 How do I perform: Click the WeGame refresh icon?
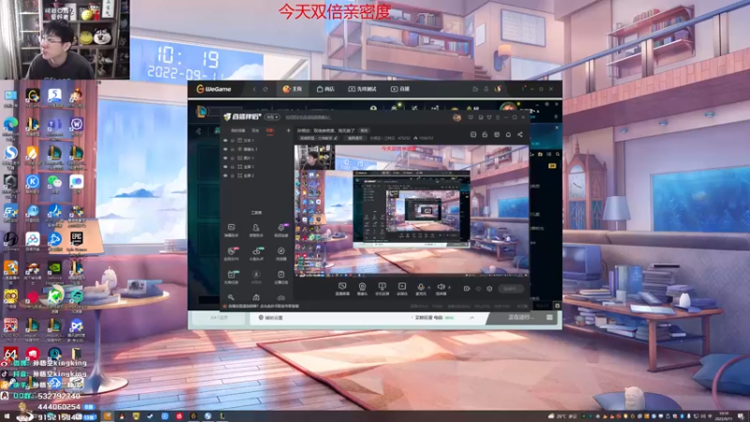tap(265, 89)
